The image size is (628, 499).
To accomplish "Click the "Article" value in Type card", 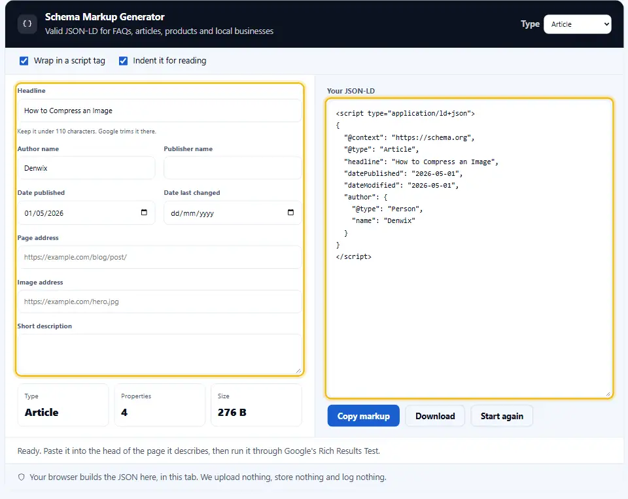I will coord(42,412).
